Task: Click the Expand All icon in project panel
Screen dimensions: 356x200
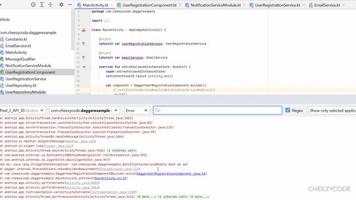Action: click(42, 4)
